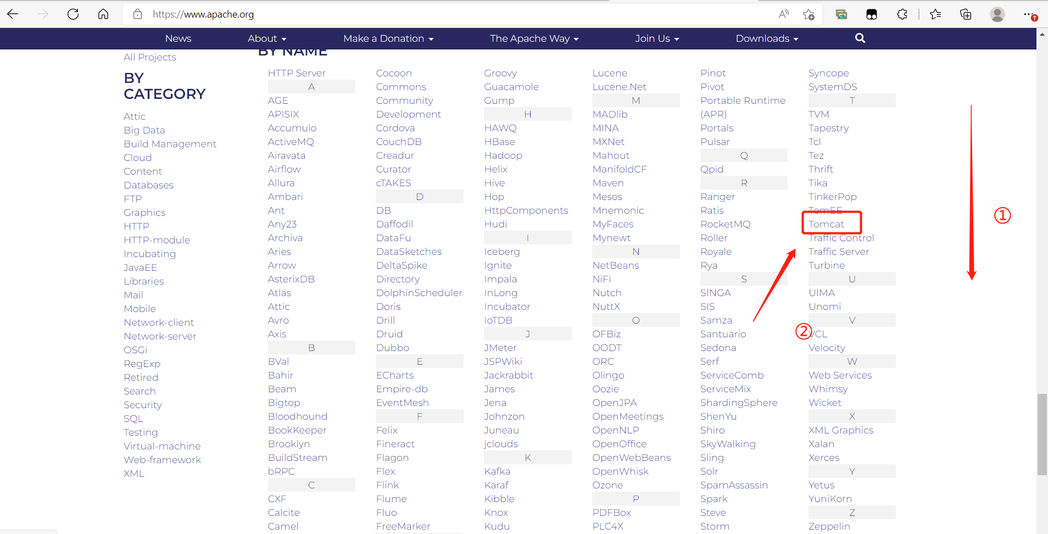This screenshot has height=534, width=1048.
Task: Open the Airflow project link
Action: (285, 169)
